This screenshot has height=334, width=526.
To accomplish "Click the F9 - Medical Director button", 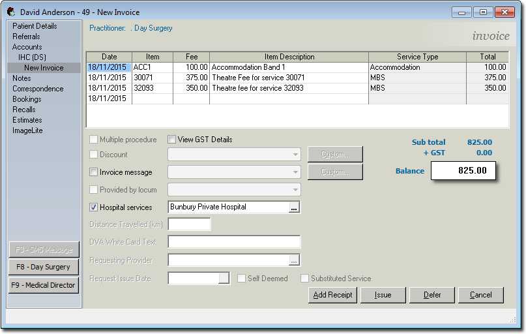I will point(43,285).
